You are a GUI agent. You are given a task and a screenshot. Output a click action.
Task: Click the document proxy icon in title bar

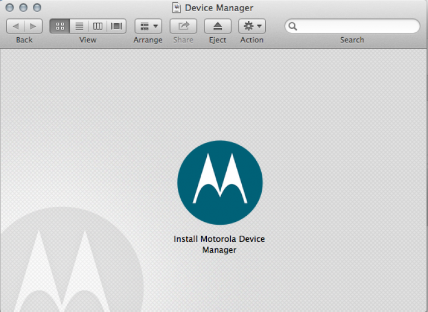[177, 8]
